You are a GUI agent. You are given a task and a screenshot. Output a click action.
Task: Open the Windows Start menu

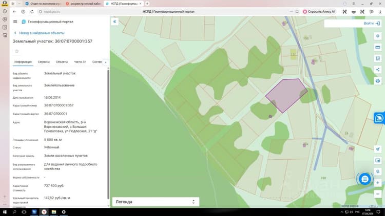click(x=5, y=212)
